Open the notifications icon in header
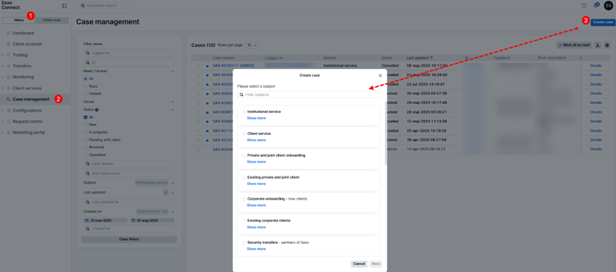The height and width of the screenshot is (272, 616). pos(596,6)
